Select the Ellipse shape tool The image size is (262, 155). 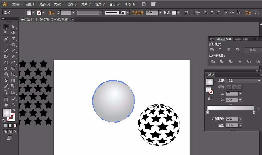pyautogui.click(x=13, y=45)
